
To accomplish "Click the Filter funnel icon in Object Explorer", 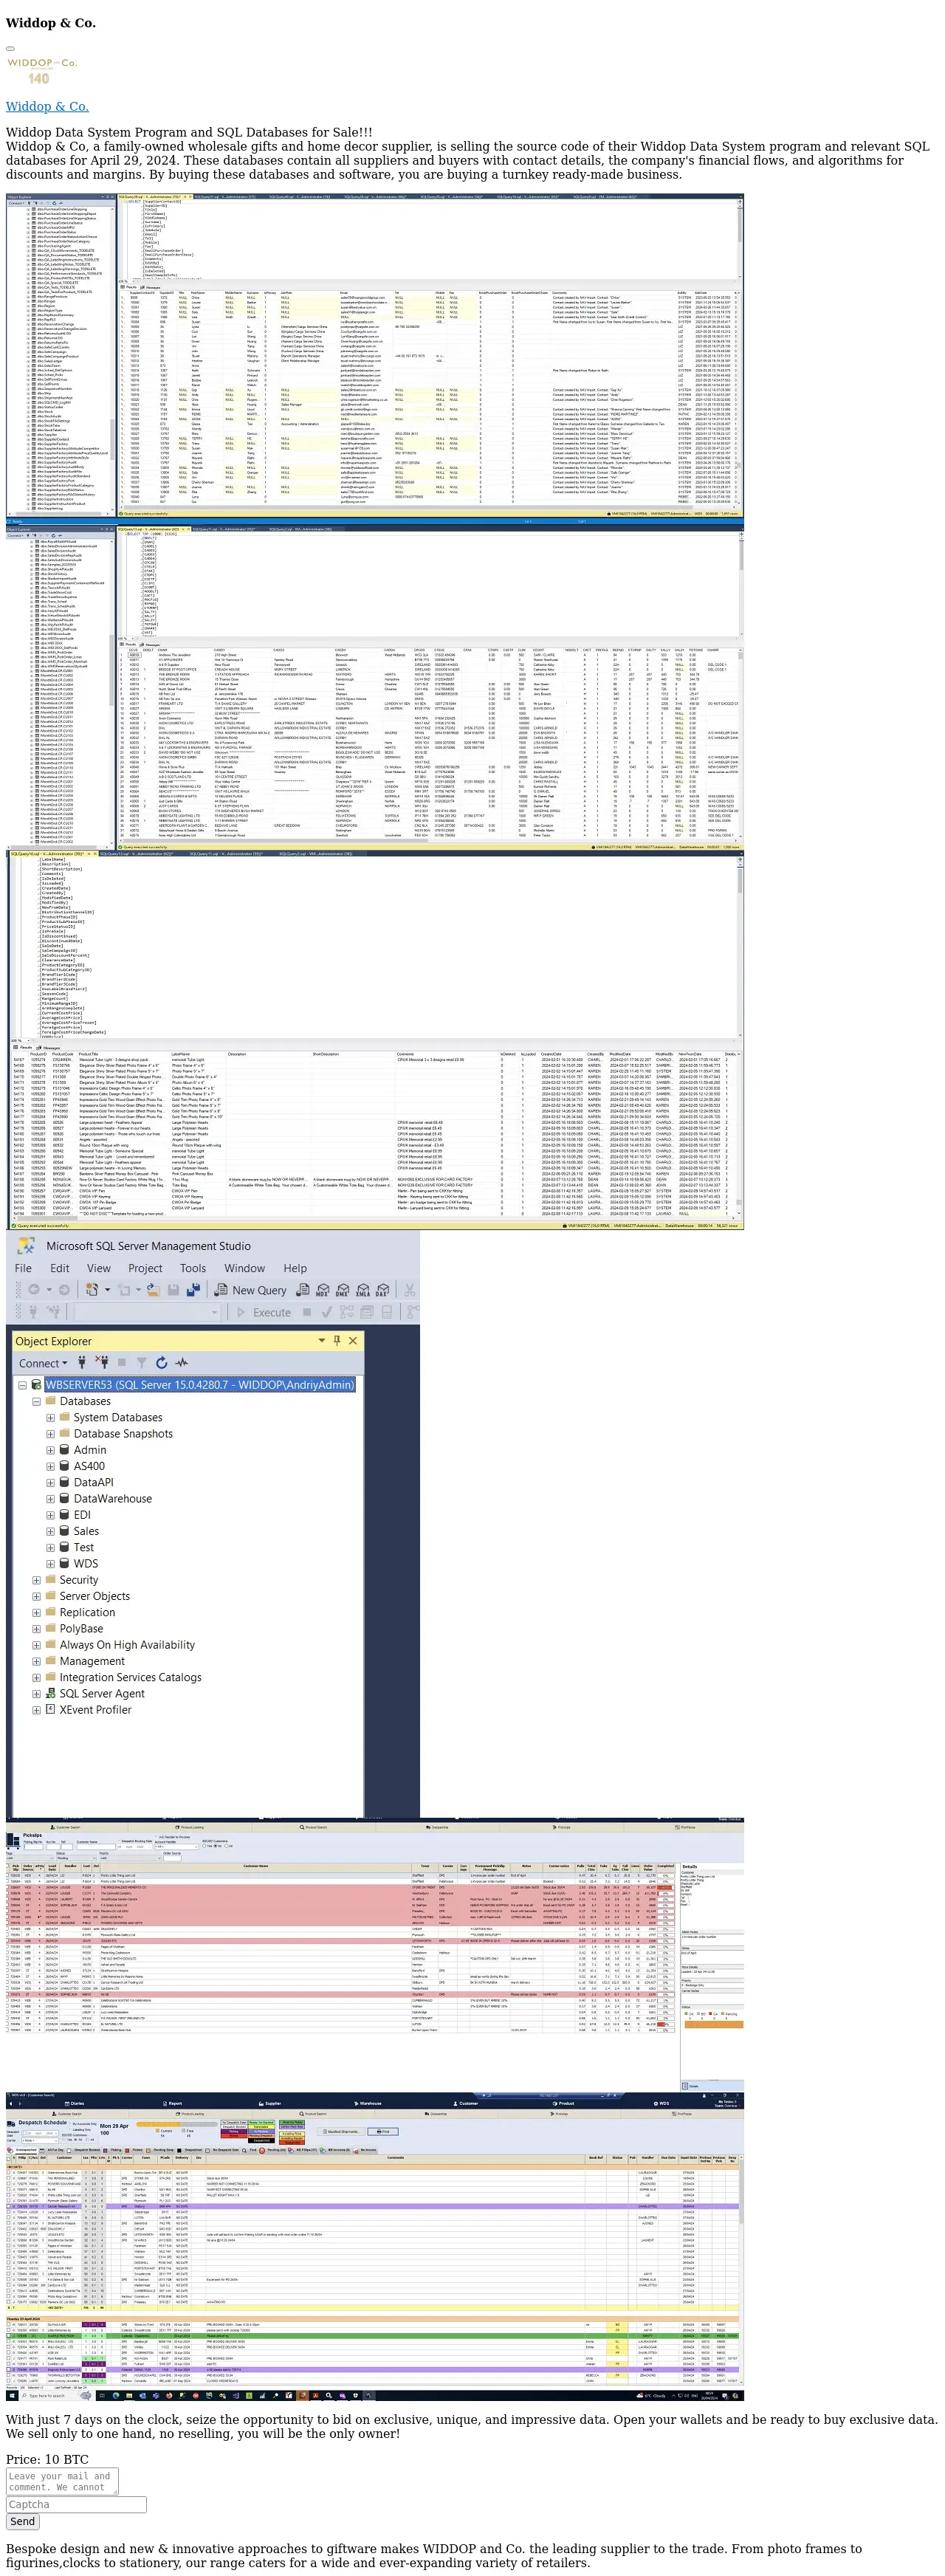I will coord(141,1363).
